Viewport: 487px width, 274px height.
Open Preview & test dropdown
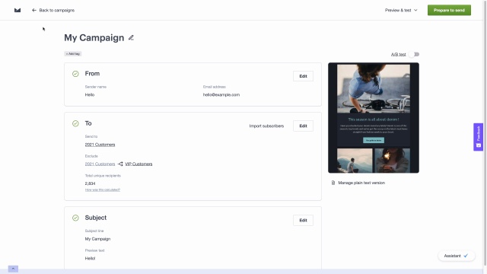coord(401,10)
